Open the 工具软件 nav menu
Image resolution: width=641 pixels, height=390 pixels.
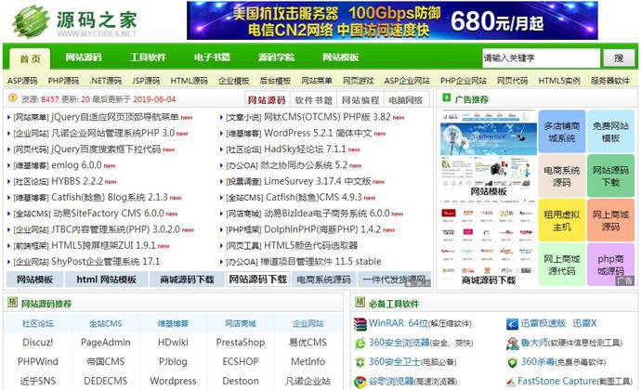(x=148, y=58)
